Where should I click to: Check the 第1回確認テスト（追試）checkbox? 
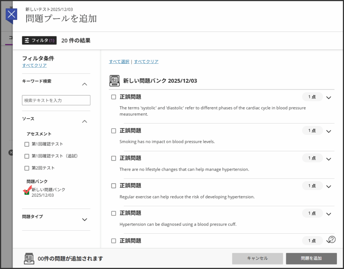coord(27,156)
